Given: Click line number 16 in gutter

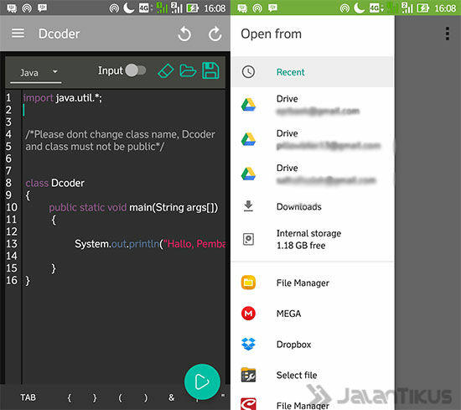Looking at the screenshot, I should pyautogui.click(x=12, y=280).
